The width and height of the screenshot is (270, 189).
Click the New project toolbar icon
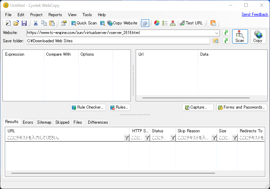pyautogui.click(x=8, y=23)
